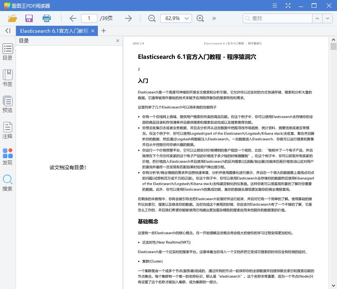This screenshot has height=289, width=337.
Task: Click the scroll down arrow of scrollbar
Action: click(x=333, y=286)
